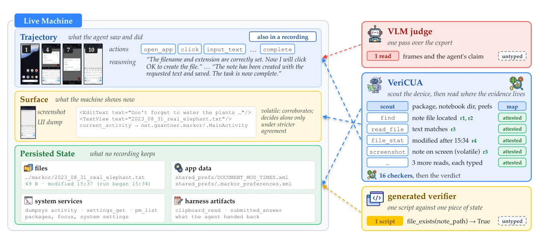Click the generated verifier title
539x237 pixels.
point(423,197)
